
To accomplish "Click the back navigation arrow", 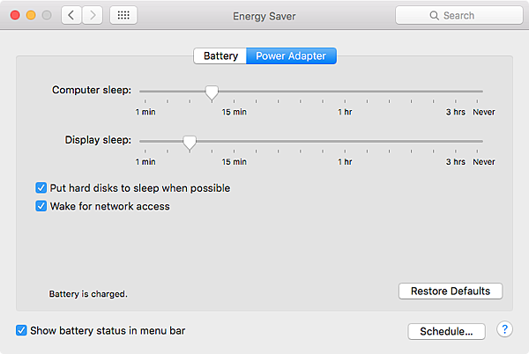I will click(x=71, y=15).
